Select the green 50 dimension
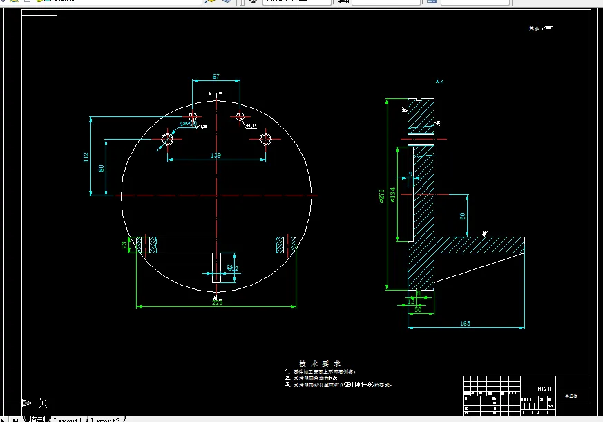Viewport: 603px width, 422px height. coord(418,309)
